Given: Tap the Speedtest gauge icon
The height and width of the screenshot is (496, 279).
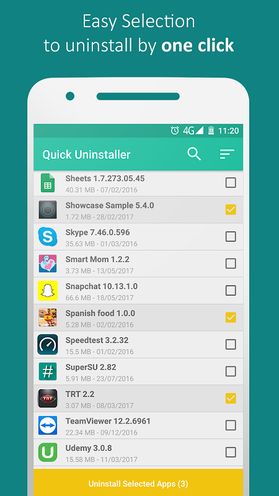Looking at the screenshot, I should [48, 344].
